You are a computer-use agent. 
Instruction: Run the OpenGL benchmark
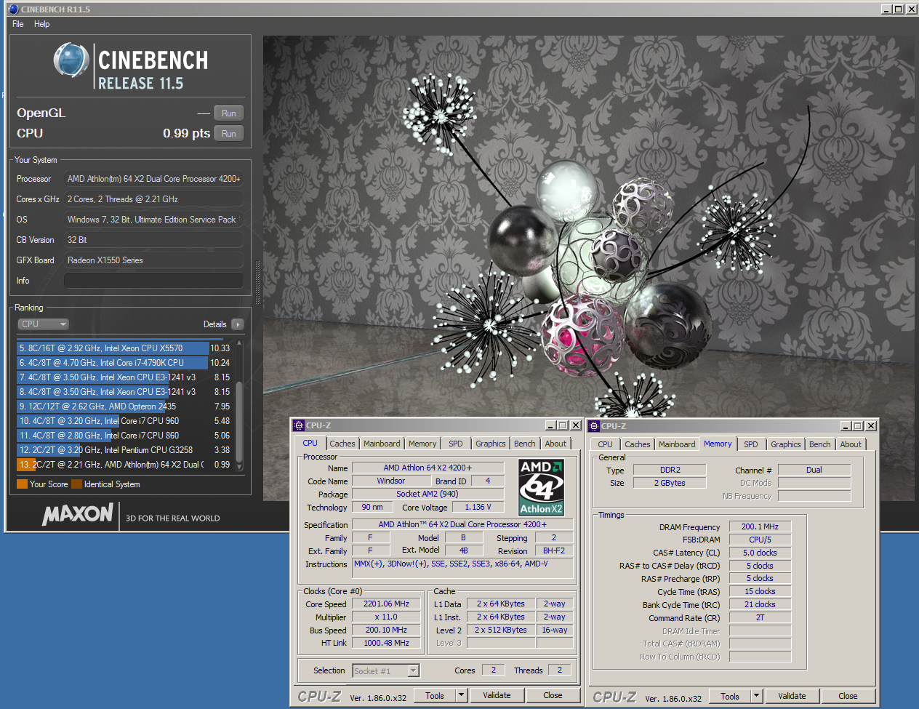point(229,113)
